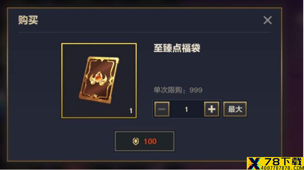Open the 4007787878.com link
The image size is (304, 170).
point(282,168)
